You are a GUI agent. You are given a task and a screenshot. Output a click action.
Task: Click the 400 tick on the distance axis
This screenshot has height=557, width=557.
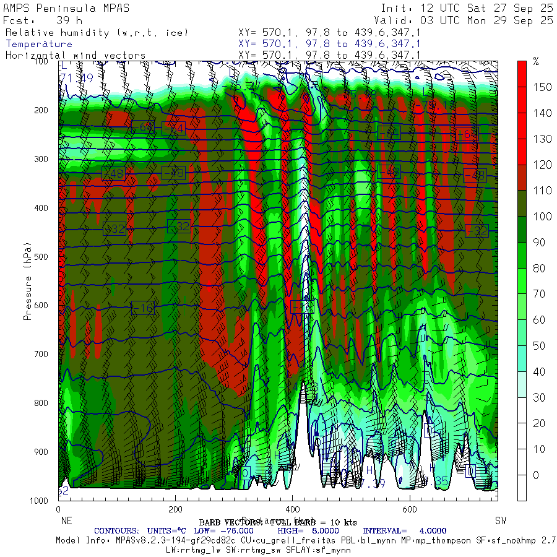click(292, 509)
